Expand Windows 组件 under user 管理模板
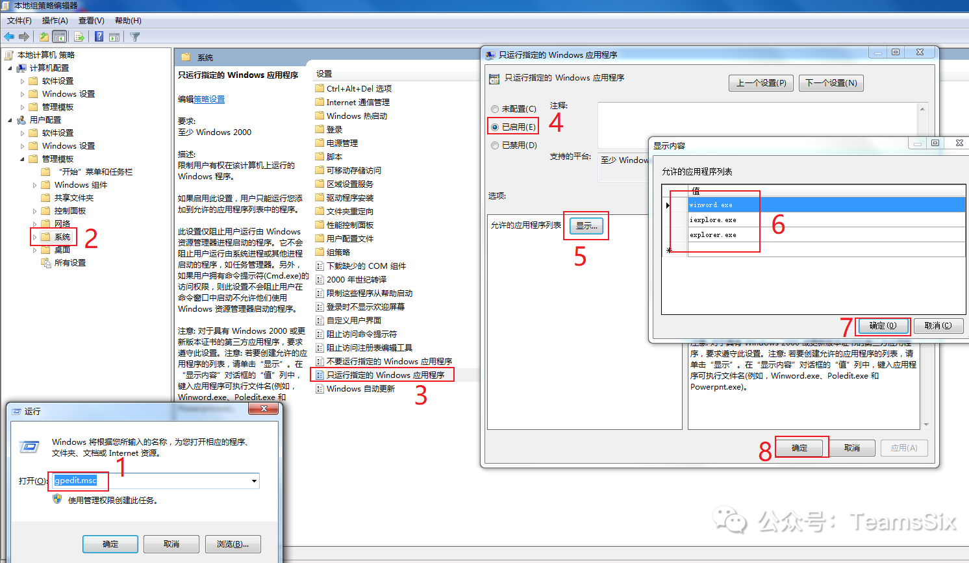Image resolution: width=969 pixels, height=563 pixels. coord(34,185)
